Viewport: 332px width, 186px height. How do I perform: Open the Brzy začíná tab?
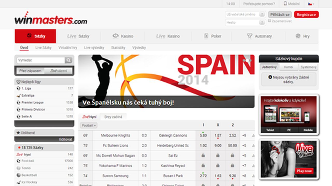pyautogui.click(x=113, y=117)
